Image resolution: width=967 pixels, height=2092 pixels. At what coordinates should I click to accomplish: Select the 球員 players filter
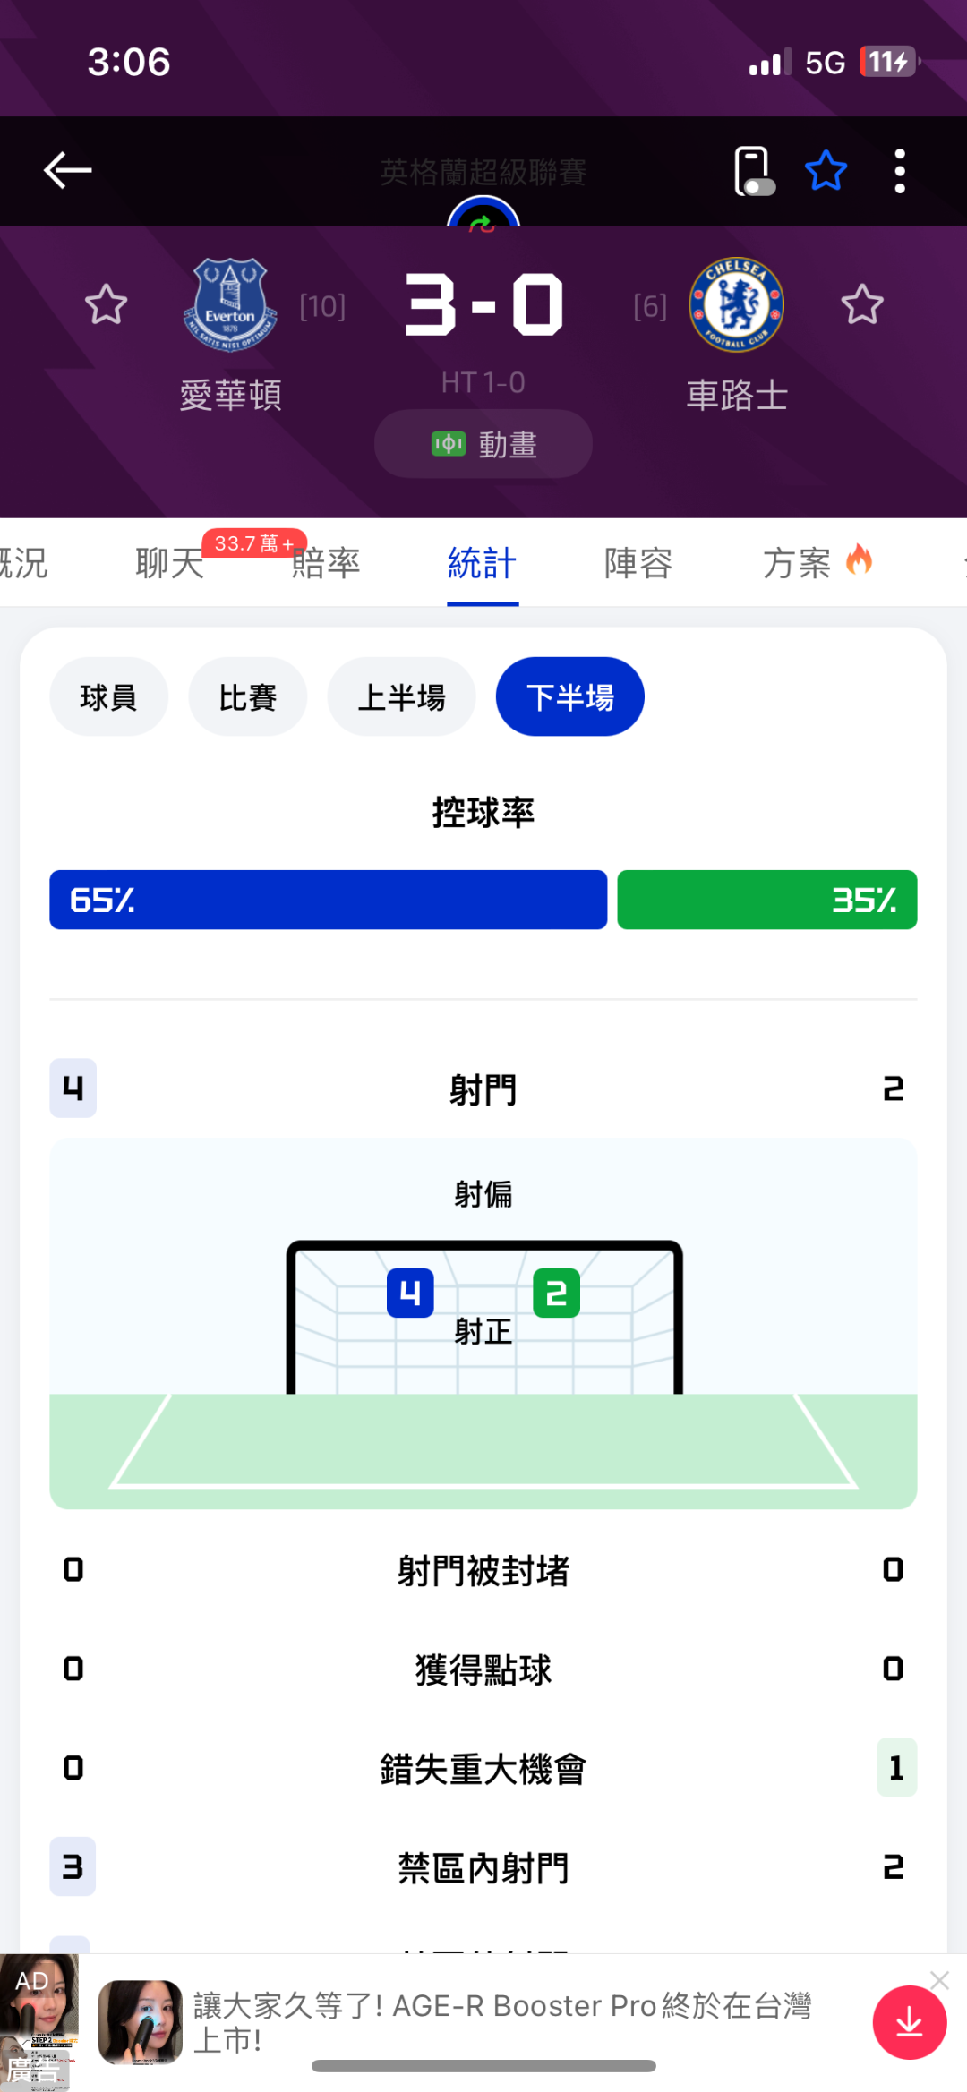click(108, 696)
